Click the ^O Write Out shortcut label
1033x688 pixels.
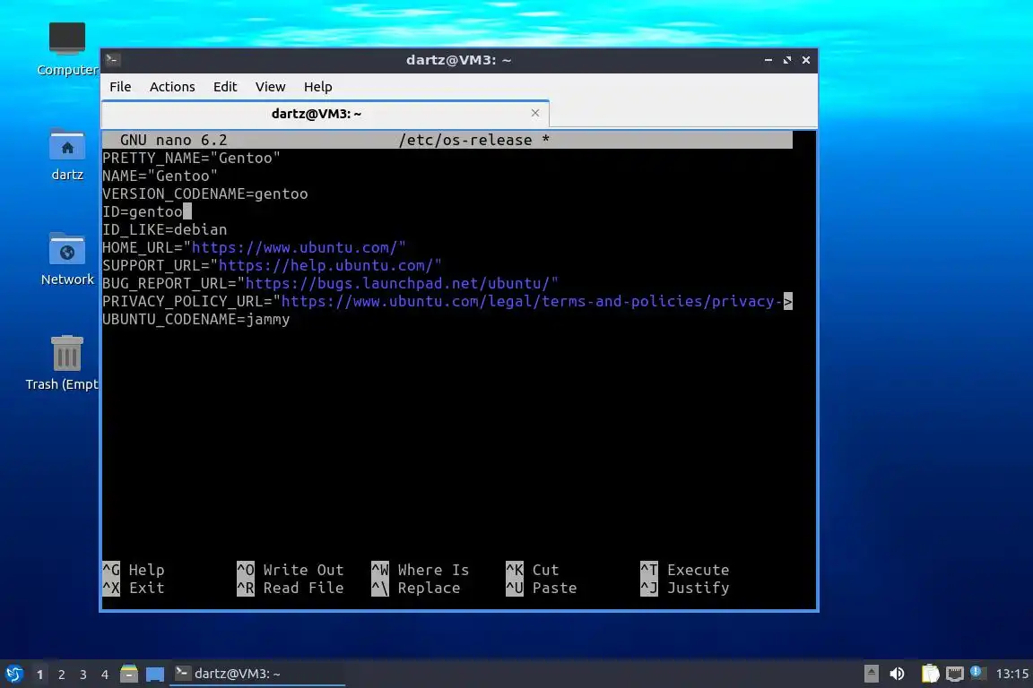pos(291,570)
